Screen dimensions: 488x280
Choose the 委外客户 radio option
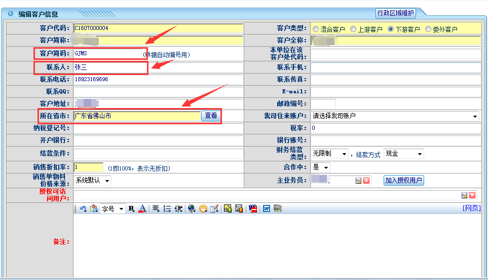click(x=428, y=29)
